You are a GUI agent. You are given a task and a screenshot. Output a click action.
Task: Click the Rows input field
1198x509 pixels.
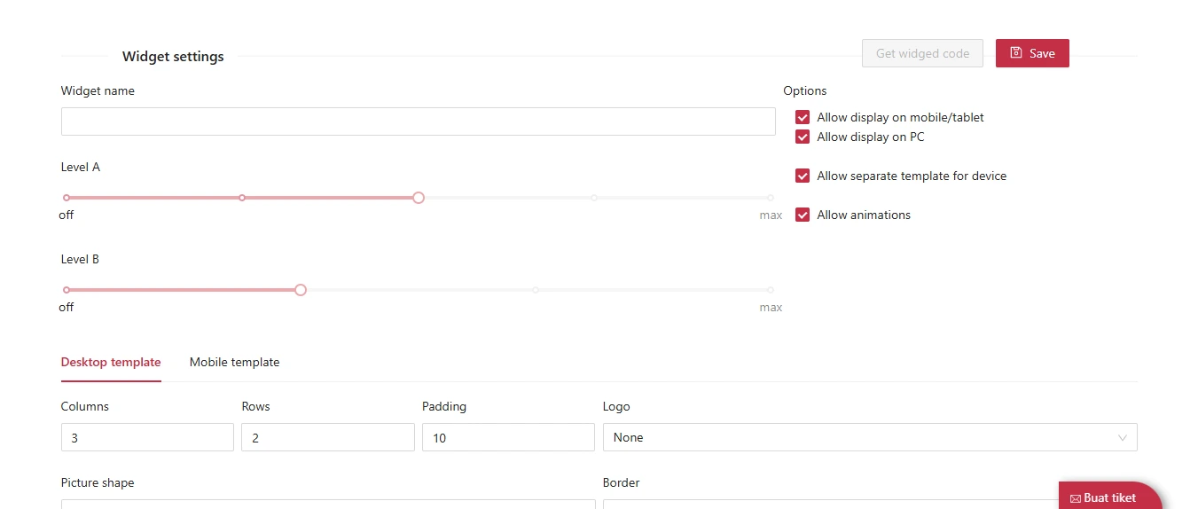click(x=328, y=437)
